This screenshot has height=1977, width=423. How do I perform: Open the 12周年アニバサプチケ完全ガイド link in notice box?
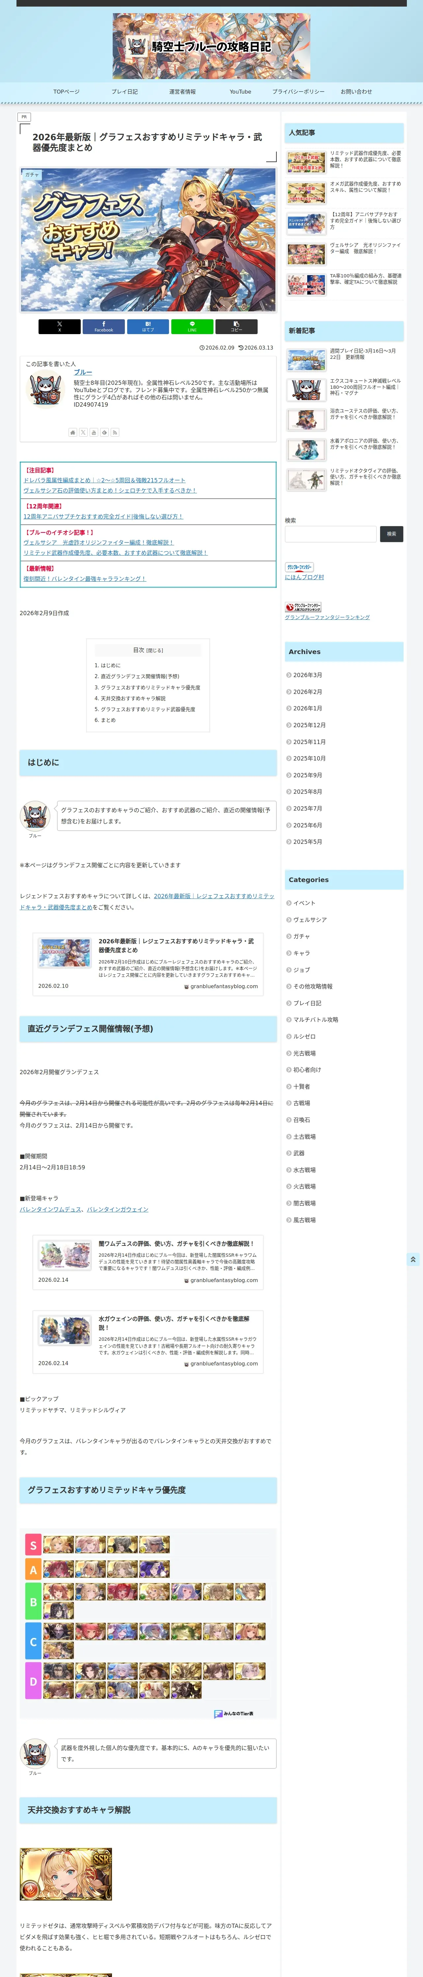(x=103, y=517)
